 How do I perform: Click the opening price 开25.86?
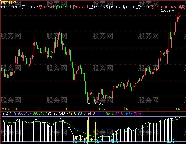coord(28,7)
